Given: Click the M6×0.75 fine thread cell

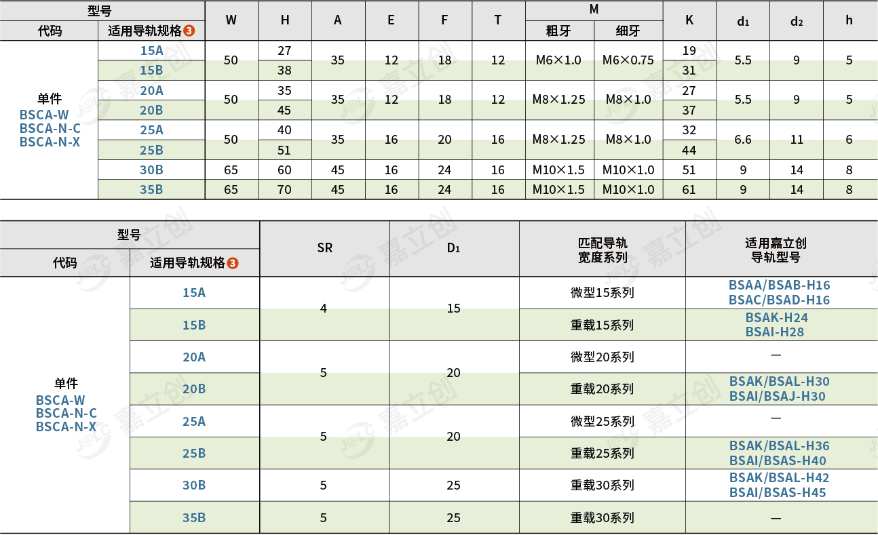Looking at the screenshot, I should coord(628,60).
